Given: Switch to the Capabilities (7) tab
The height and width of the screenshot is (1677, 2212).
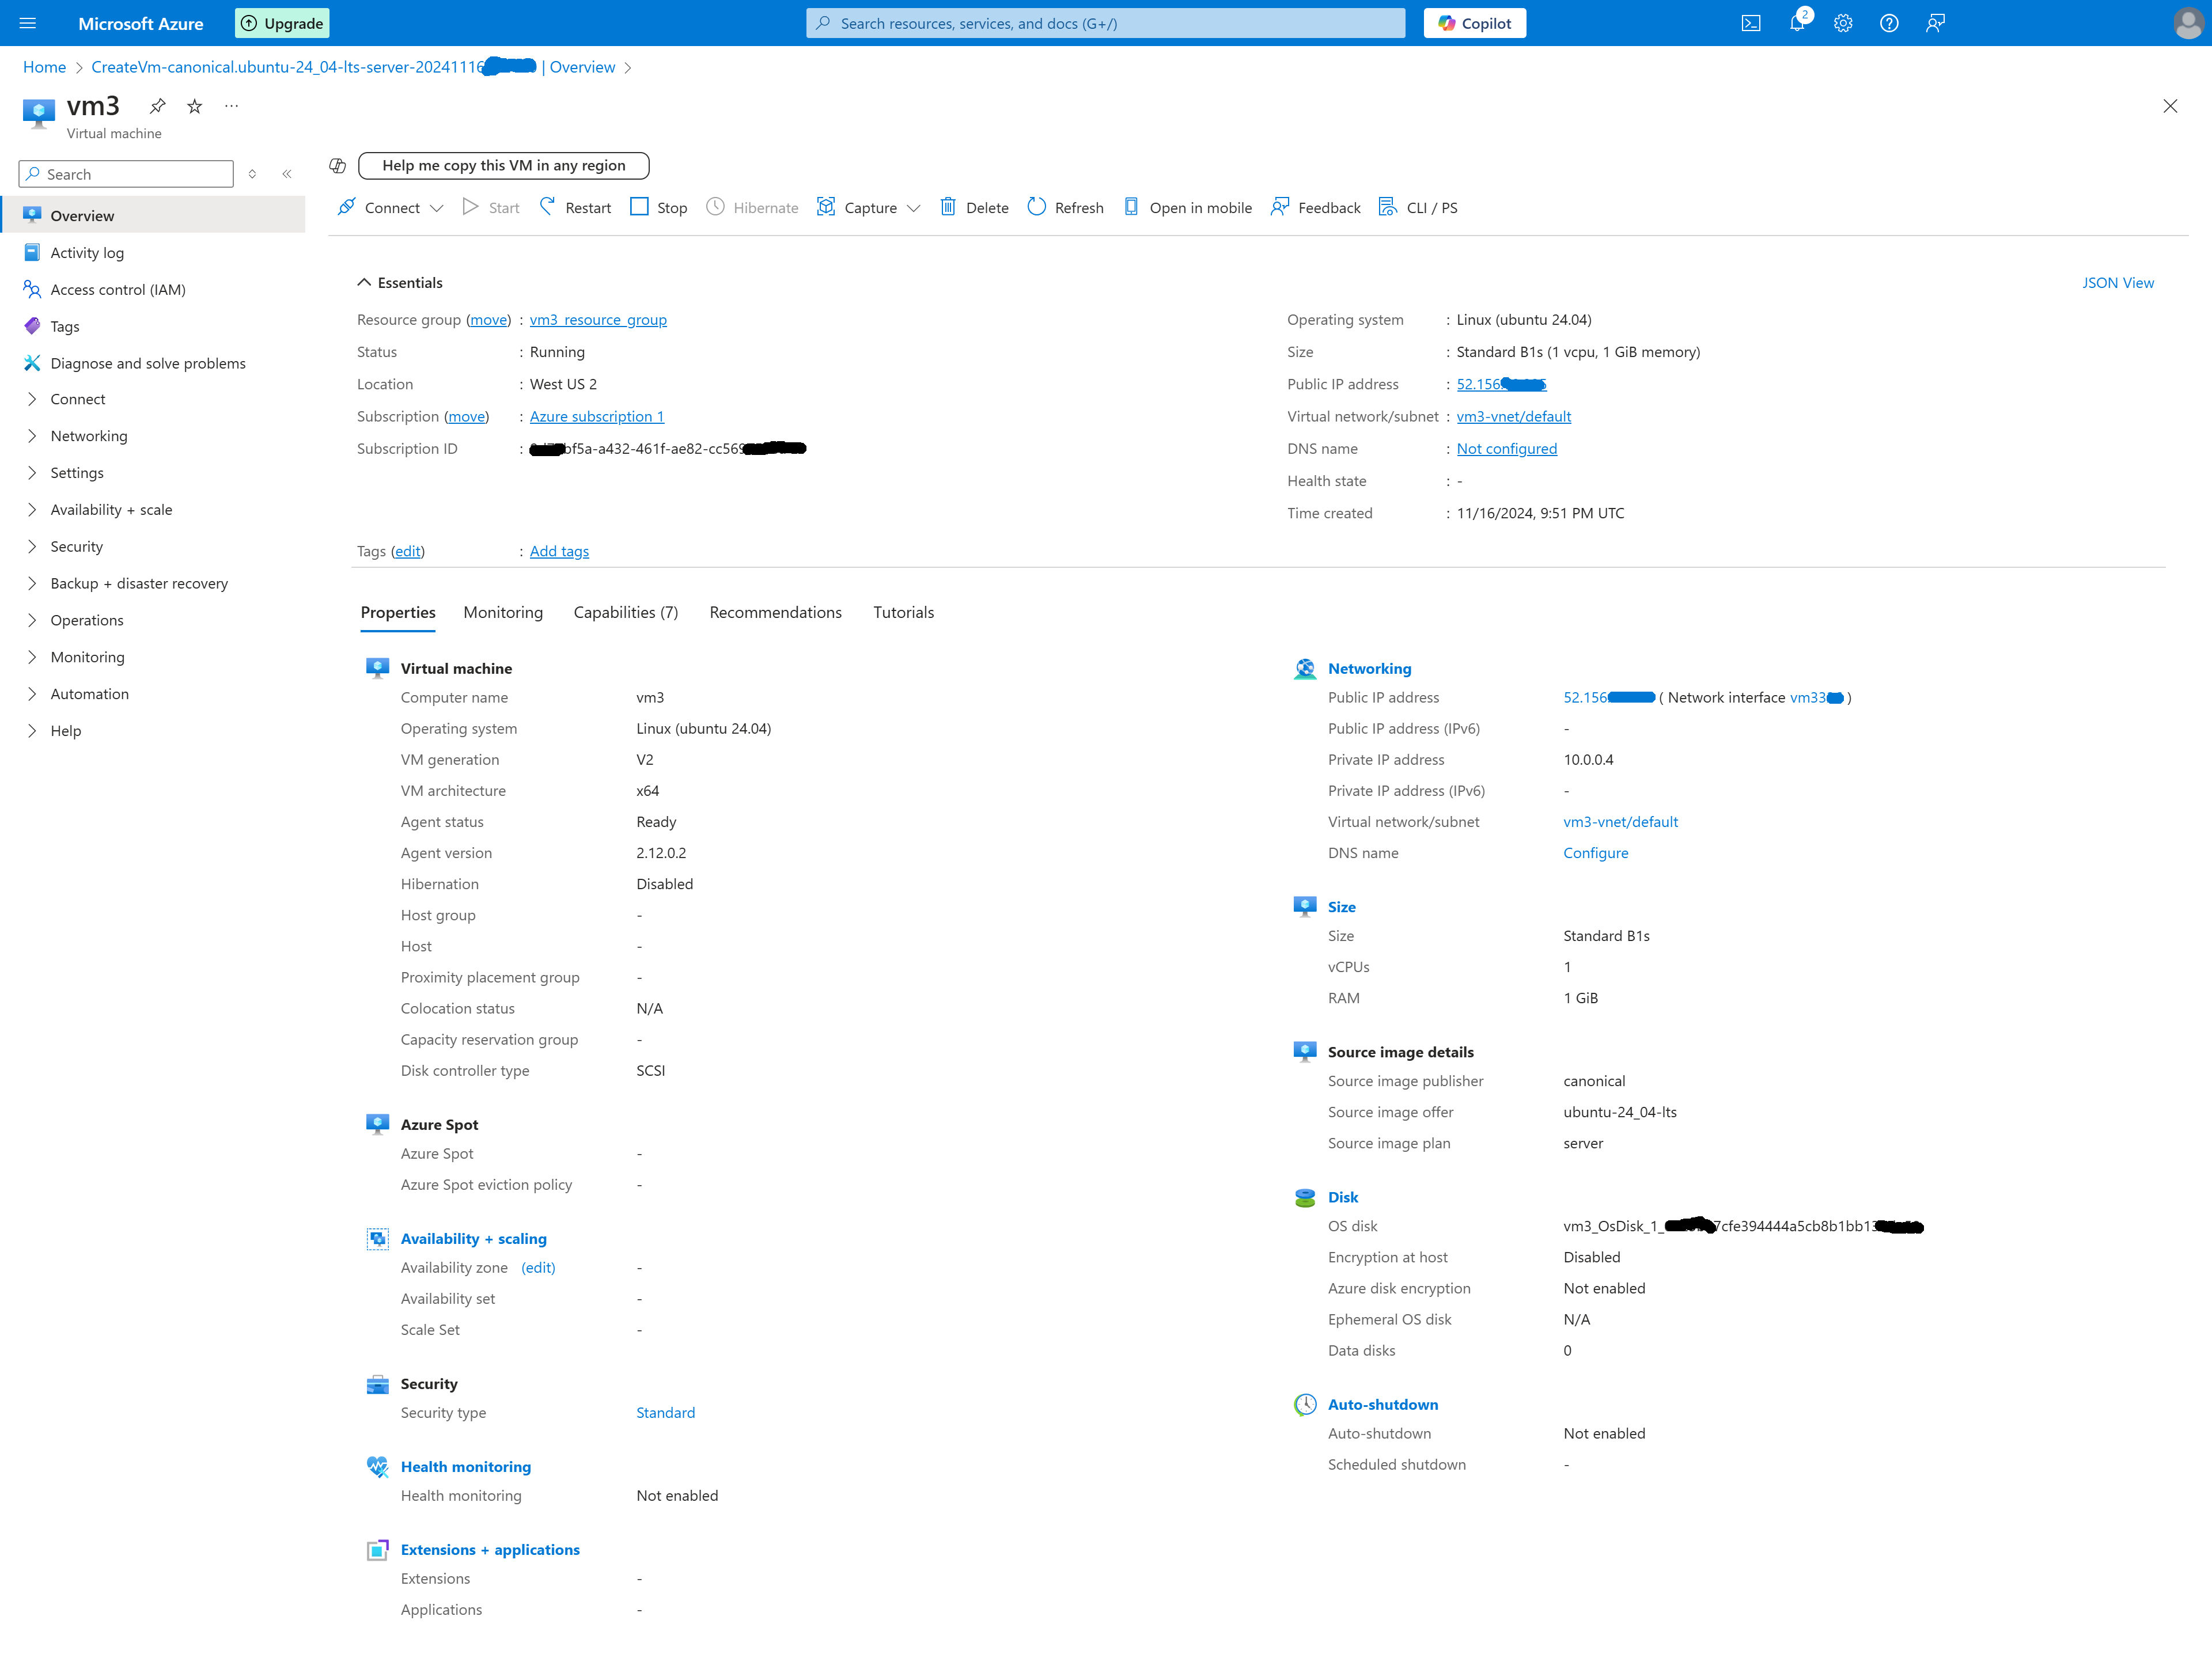Looking at the screenshot, I should tap(626, 612).
